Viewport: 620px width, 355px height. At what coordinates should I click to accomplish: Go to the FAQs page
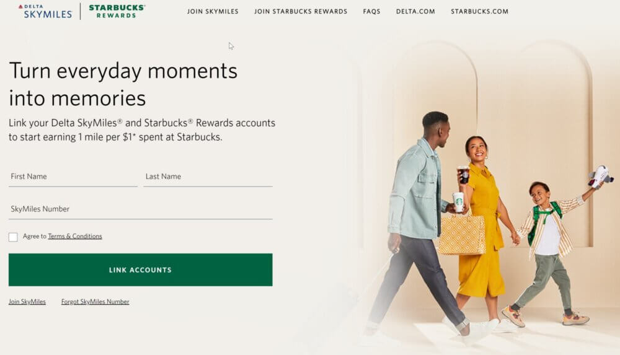(371, 12)
